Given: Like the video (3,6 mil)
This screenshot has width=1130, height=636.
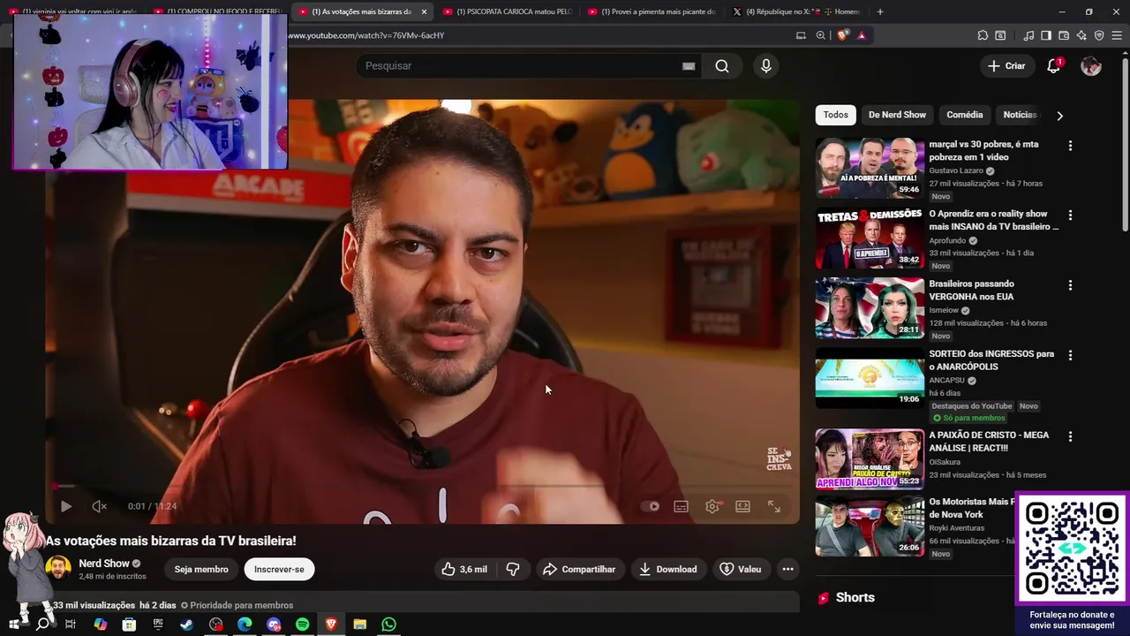Looking at the screenshot, I should point(464,569).
